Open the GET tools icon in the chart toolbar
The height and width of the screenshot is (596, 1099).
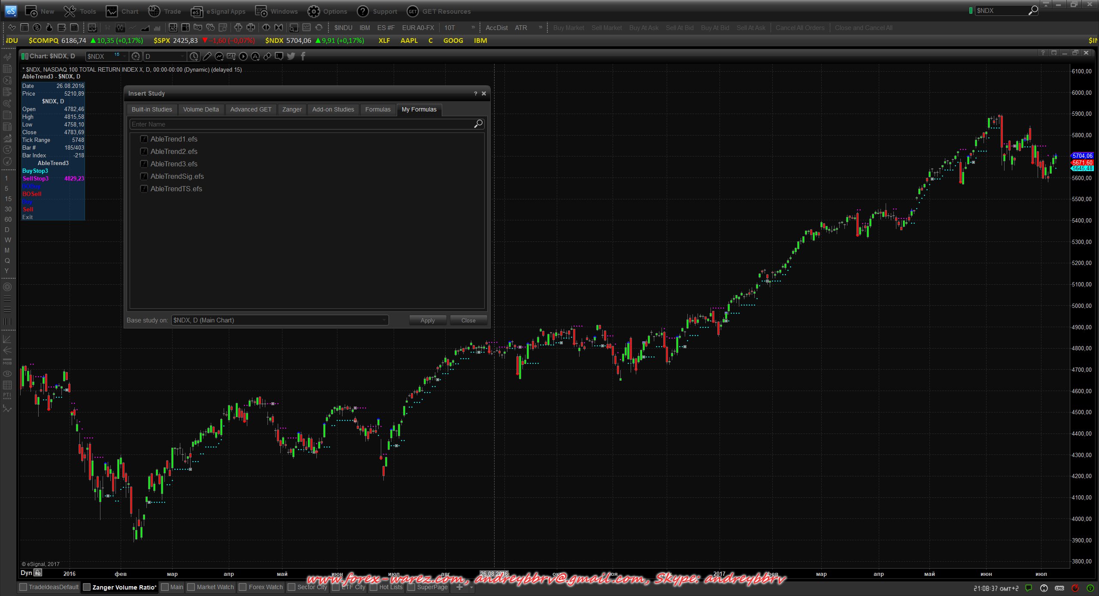click(231, 56)
